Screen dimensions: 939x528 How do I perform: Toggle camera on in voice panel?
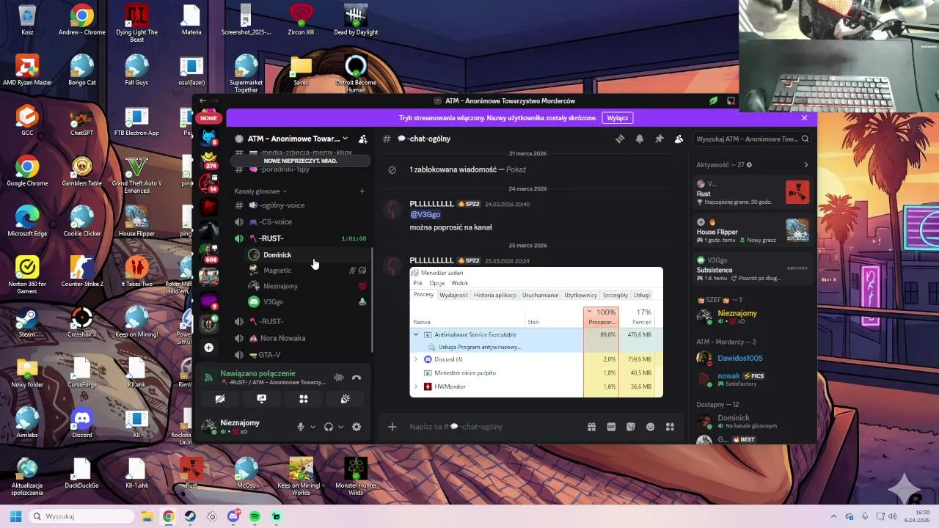[x=220, y=399]
